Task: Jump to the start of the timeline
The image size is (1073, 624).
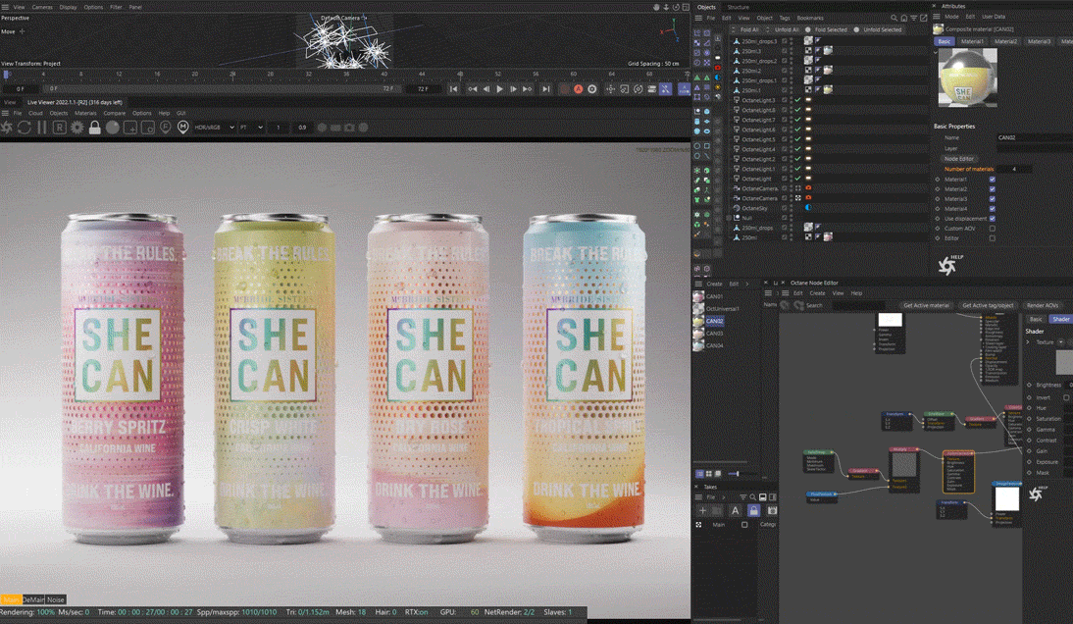Action: 453,89
